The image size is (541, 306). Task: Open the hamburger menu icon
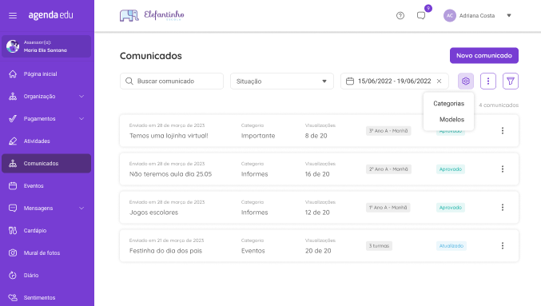[13, 15]
